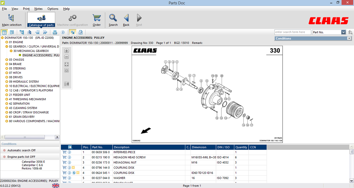Sort by Description column header
Screen dimensions: 354x188
click(x=149, y=147)
